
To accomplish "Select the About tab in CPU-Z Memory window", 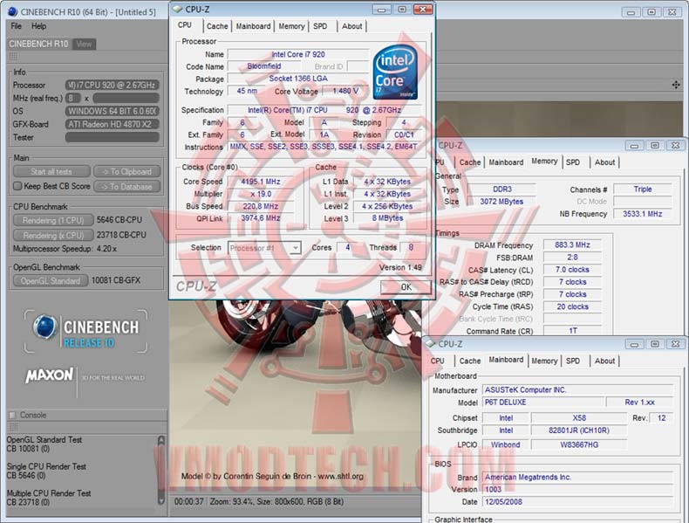I will coord(604,162).
